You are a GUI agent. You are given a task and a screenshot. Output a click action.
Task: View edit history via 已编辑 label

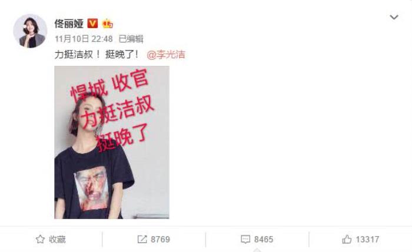coord(131,39)
